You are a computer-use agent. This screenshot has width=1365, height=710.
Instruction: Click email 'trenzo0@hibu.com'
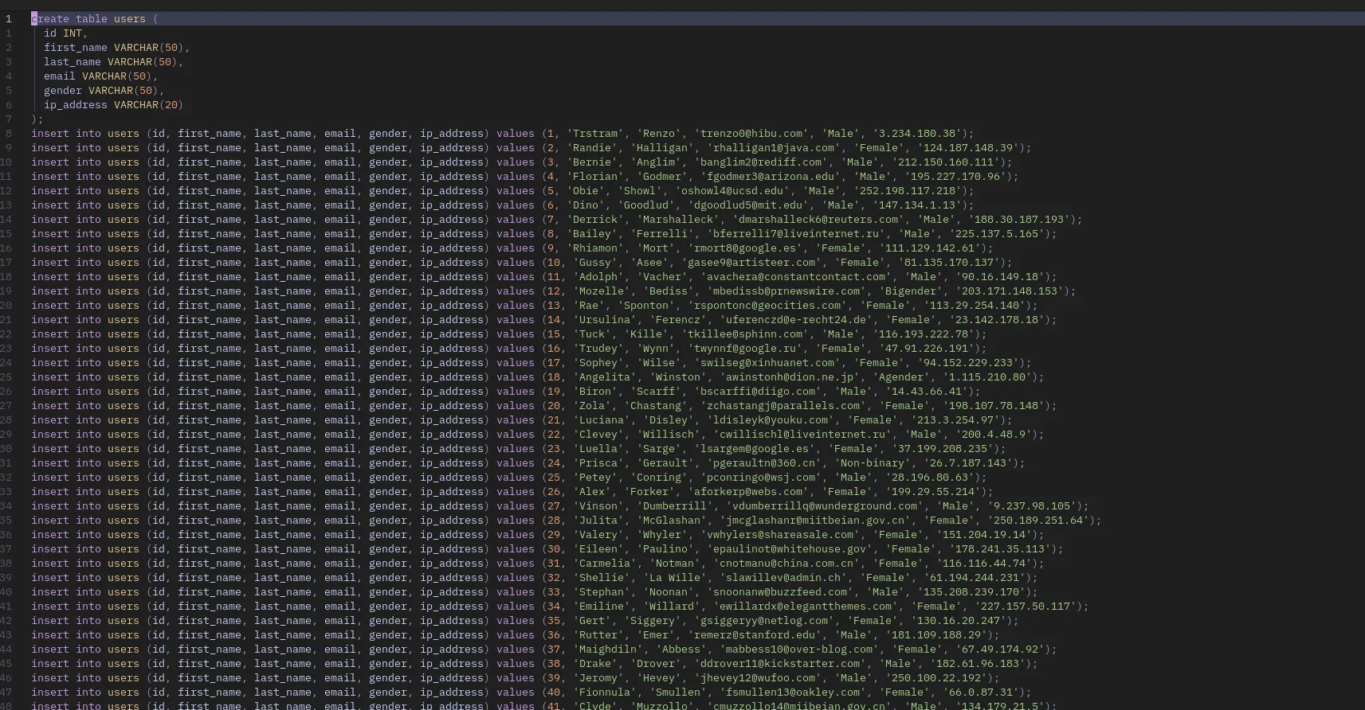(x=751, y=133)
